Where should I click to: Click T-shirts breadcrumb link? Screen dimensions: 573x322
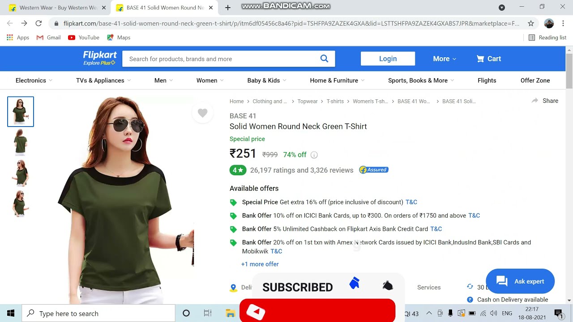(x=335, y=102)
